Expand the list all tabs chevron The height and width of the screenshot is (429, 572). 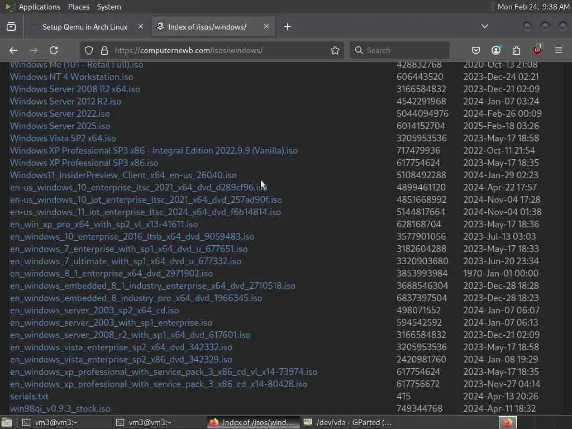click(x=485, y=26)
